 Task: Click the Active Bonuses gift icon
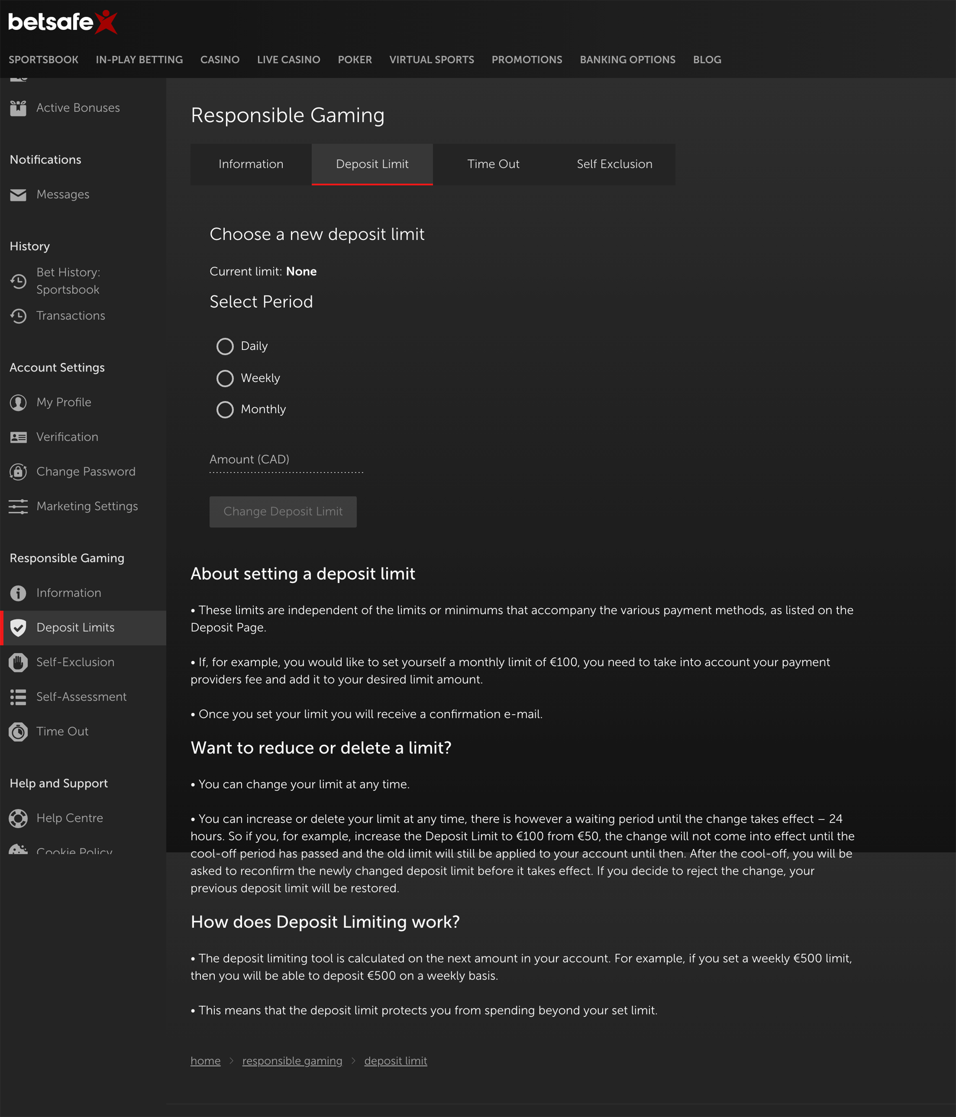[x=18, y=108]
